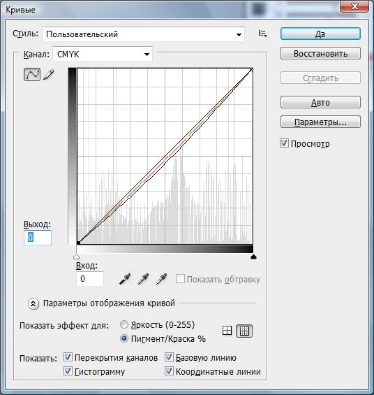
Task: Click the black point input slider
Action: (253, 257)
